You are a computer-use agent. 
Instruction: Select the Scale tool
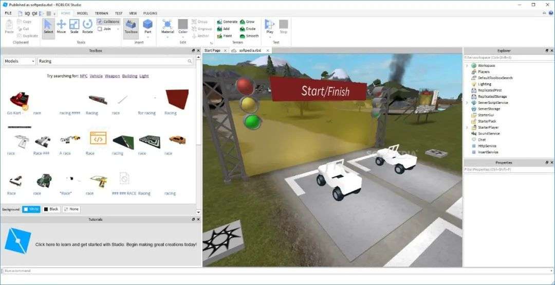pyautogui.click(x=75, y=27)
